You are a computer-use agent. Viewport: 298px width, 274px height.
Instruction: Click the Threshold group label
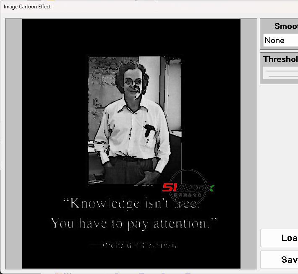click(x=280, y=59)
